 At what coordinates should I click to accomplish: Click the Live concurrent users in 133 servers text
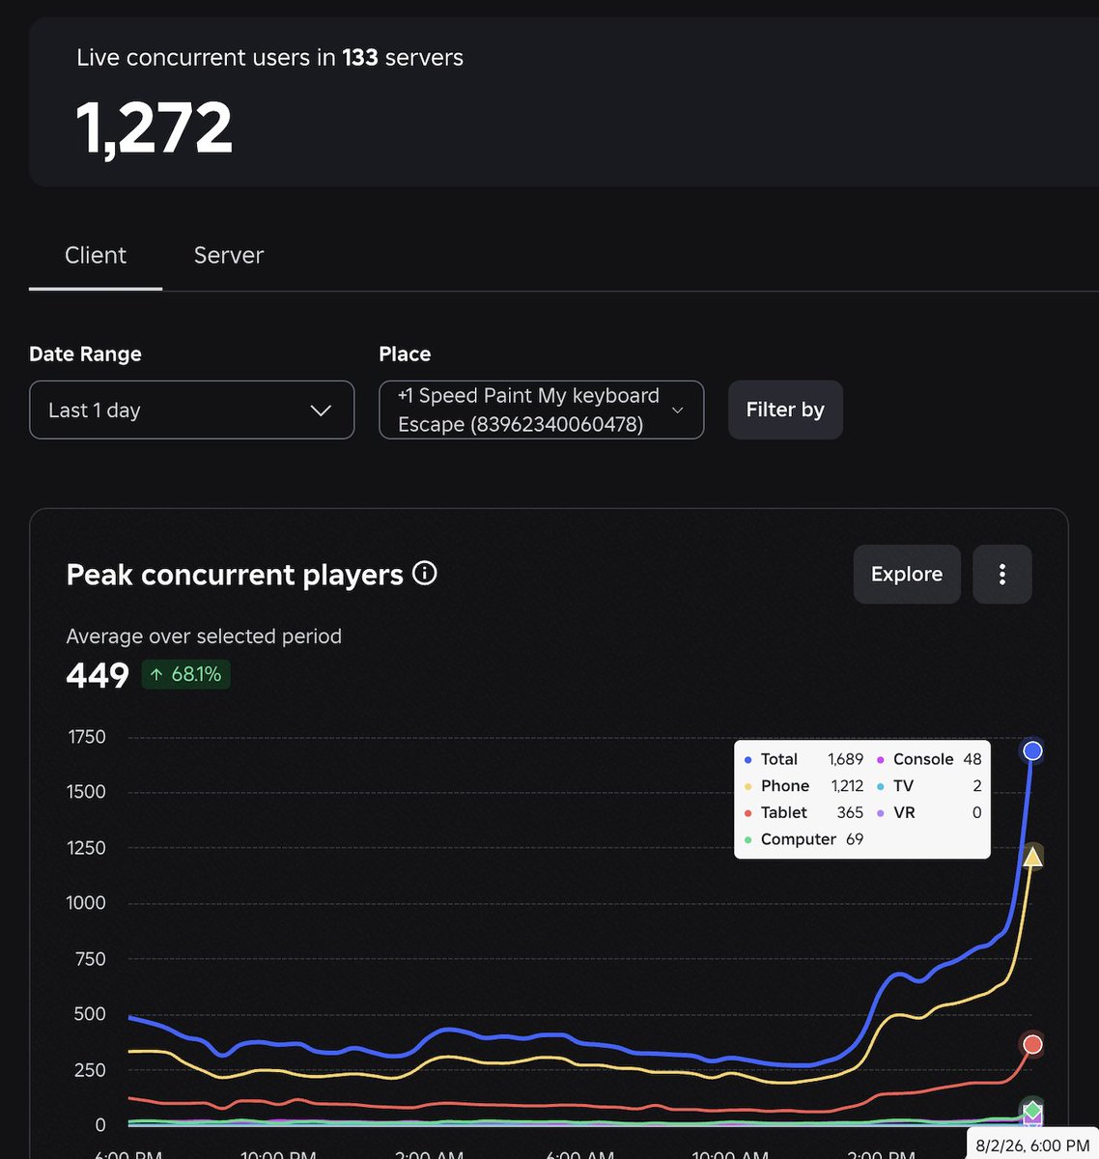pos(269,58)
